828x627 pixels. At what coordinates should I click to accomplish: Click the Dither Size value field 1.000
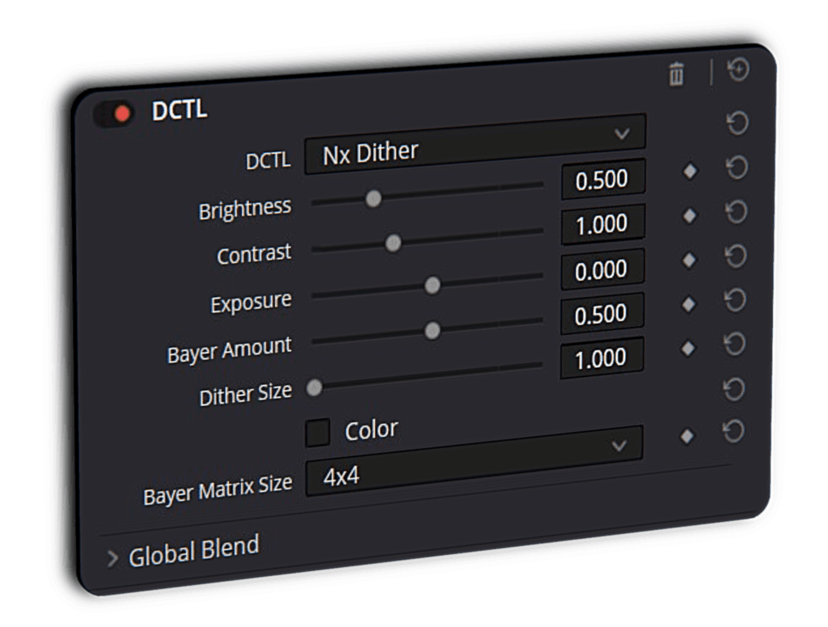pyautogui.click(x=602, y=358)
